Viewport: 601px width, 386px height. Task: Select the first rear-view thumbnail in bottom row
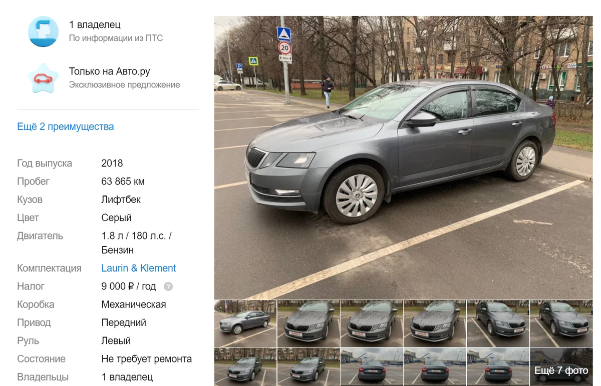tap(372, 367)
